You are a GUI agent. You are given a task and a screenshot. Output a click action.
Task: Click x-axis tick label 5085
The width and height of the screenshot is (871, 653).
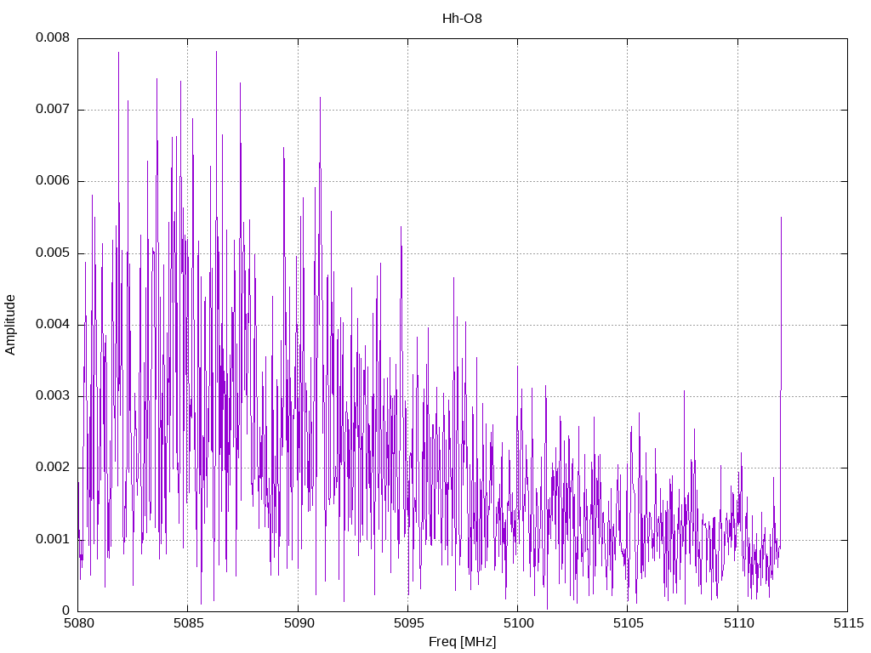(188, 623)
